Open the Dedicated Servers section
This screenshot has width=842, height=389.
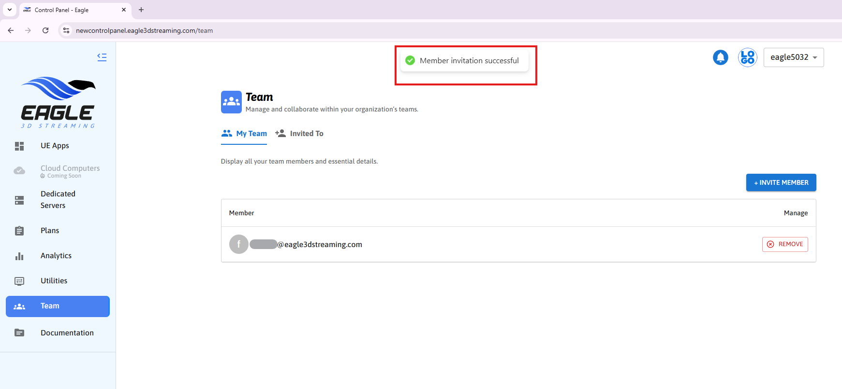[58, 200]
